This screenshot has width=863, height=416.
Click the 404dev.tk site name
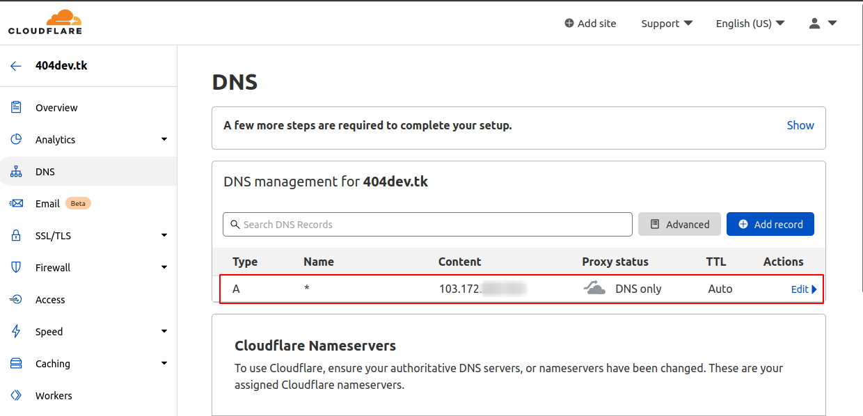click(61, 66)
